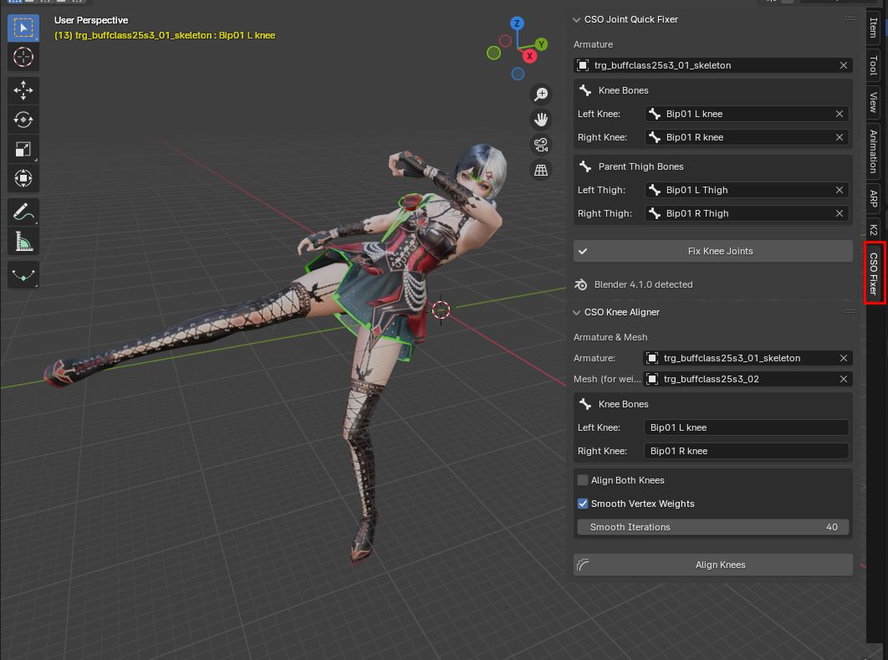Choose the Move tool

(23, 90)
